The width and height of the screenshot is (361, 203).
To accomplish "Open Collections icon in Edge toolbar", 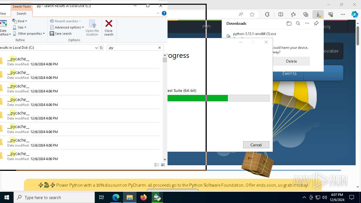I will [x=306, y=14].
